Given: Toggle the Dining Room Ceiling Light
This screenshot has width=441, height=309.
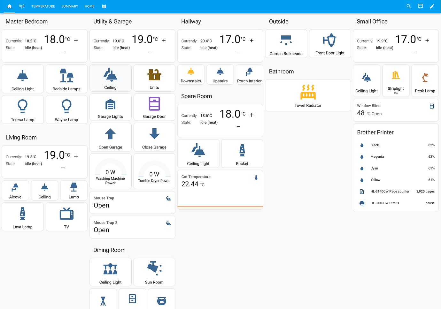Looking at the screenshot, I should click(111, 272).
